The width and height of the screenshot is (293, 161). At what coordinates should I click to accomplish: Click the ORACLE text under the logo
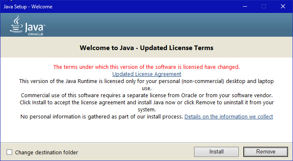coord(35,34)
